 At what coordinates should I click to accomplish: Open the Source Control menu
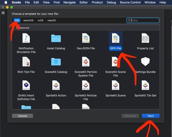coord(130,2)
